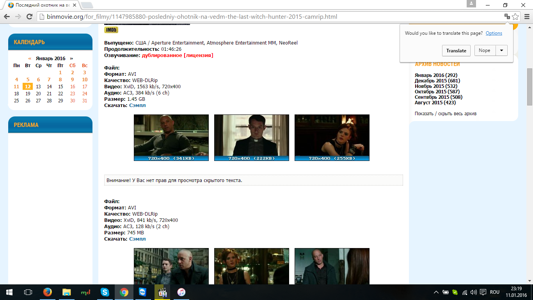Image resolution: width=533 pixels, height=300 pixels.
Task: Open the lower thumbnail of bald man facing woman
Action: pyautogui.click(x=332, y=266)
